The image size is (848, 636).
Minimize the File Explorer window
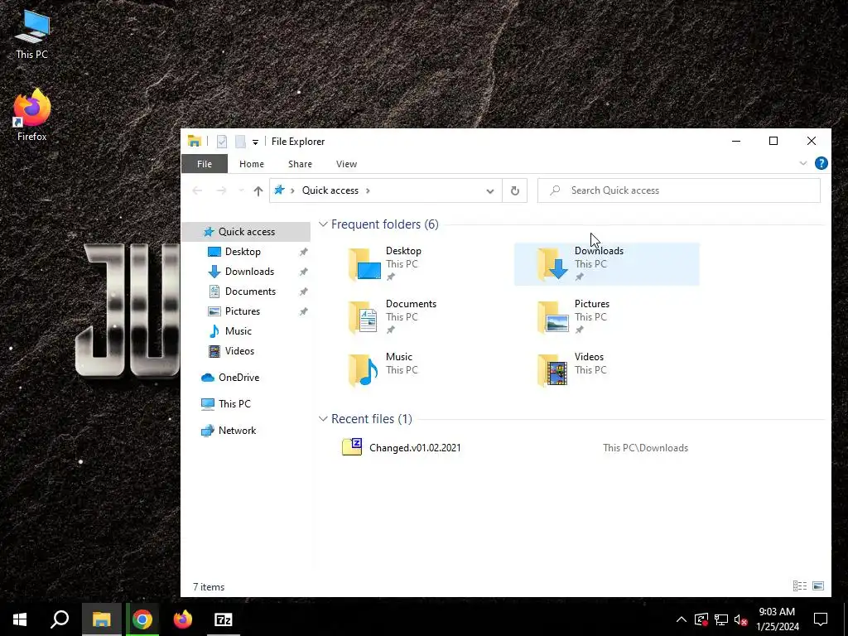736,141
